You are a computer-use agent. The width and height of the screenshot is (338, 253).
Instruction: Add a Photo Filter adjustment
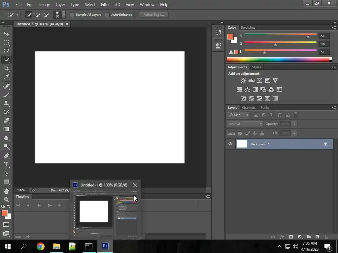click(x=263, y=90)
